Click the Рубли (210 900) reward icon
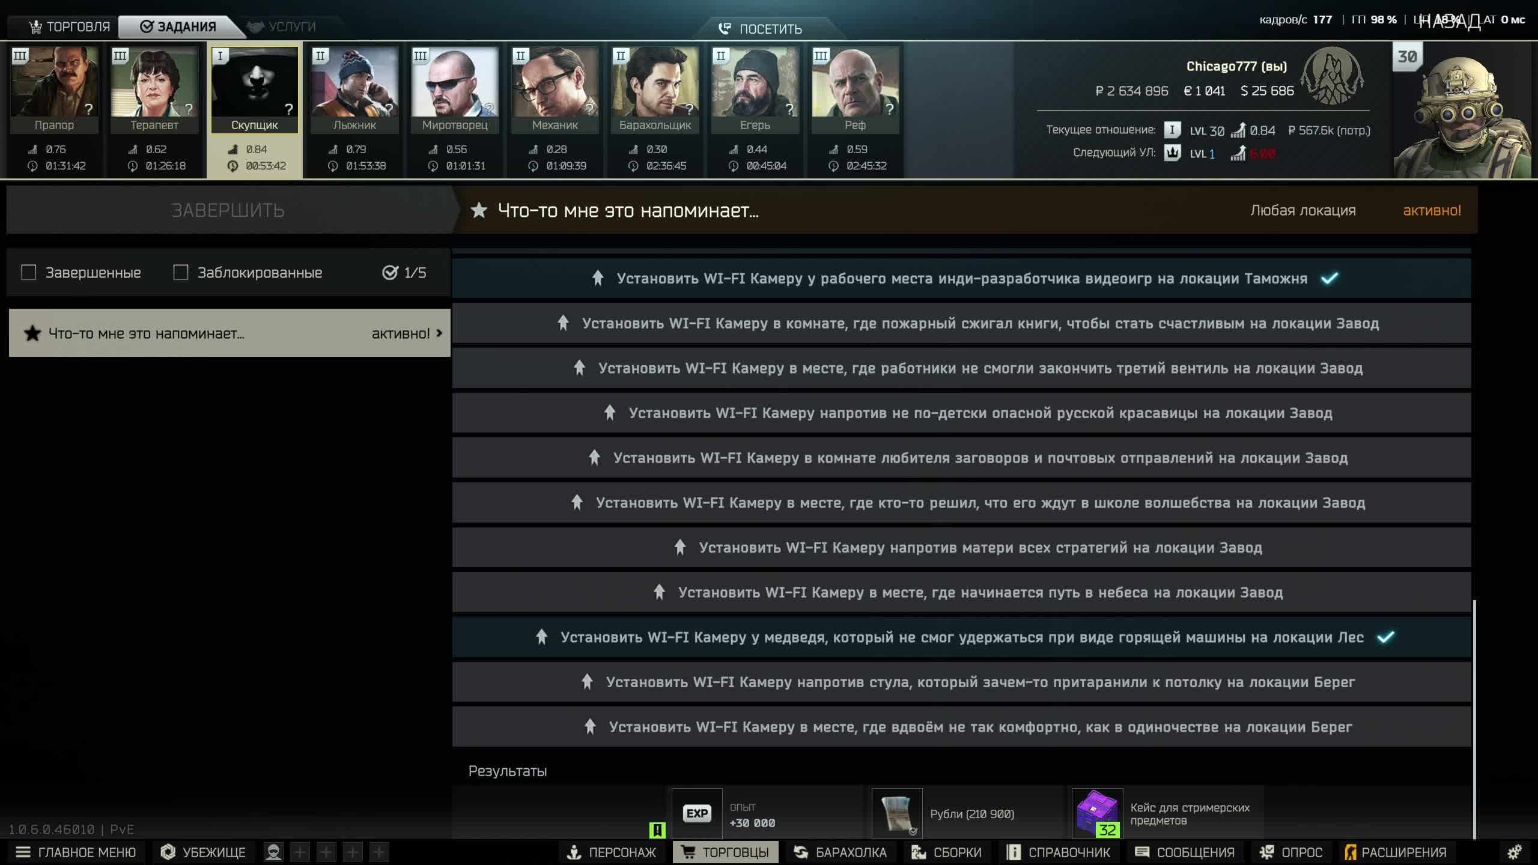Viewport: 1538px width, 865px height. 897,813
